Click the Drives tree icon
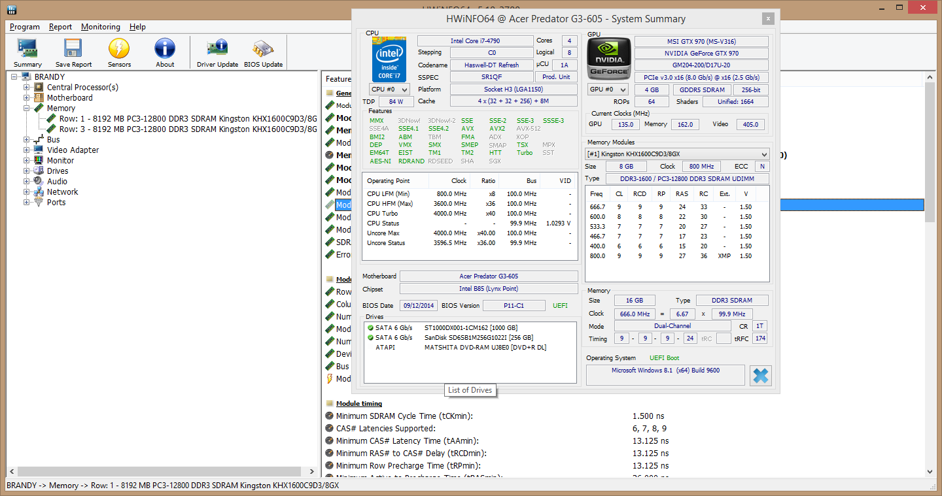 pyautogui.click(x=39, y=171)
